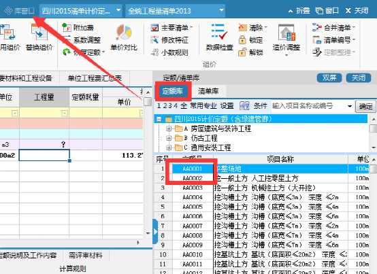
Task: Expand the A 房屋建筑与装饰工程 tree node
Action: point(169,129)
